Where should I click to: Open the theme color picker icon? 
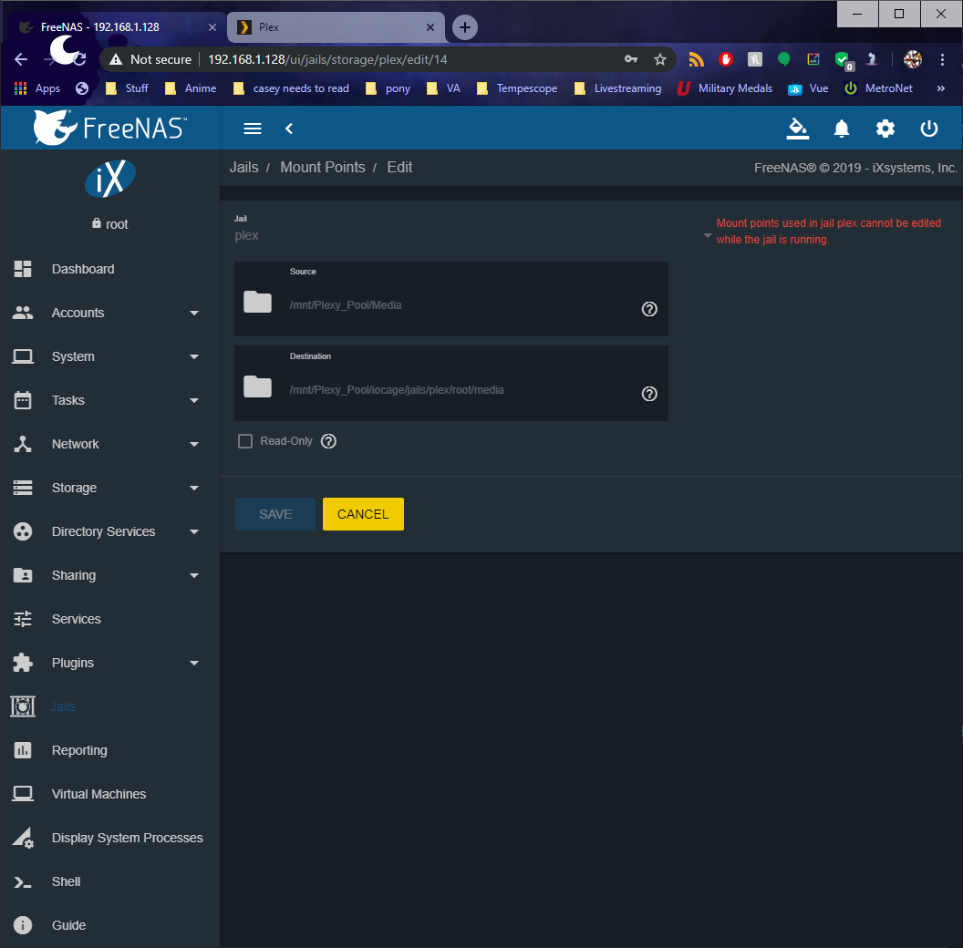[797, 129]
